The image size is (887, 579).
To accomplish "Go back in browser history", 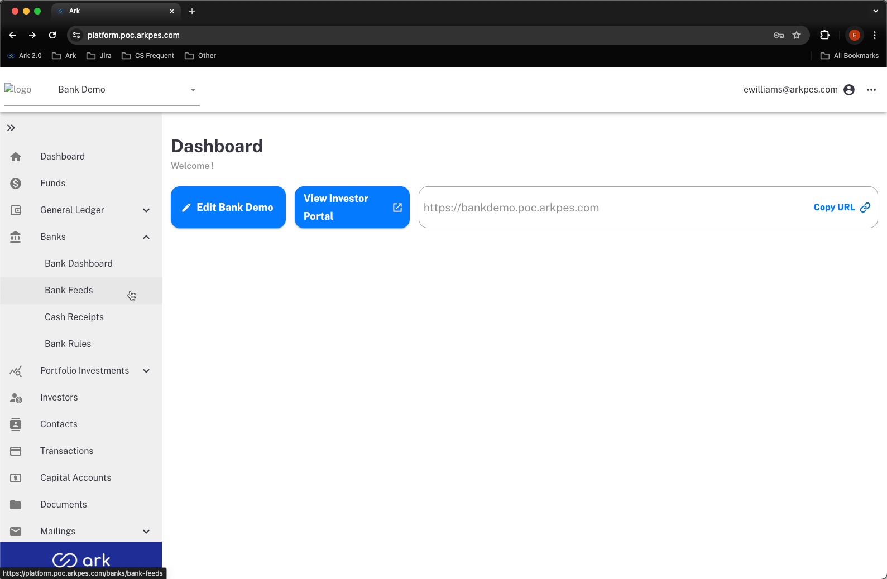I will coord(12,35).
